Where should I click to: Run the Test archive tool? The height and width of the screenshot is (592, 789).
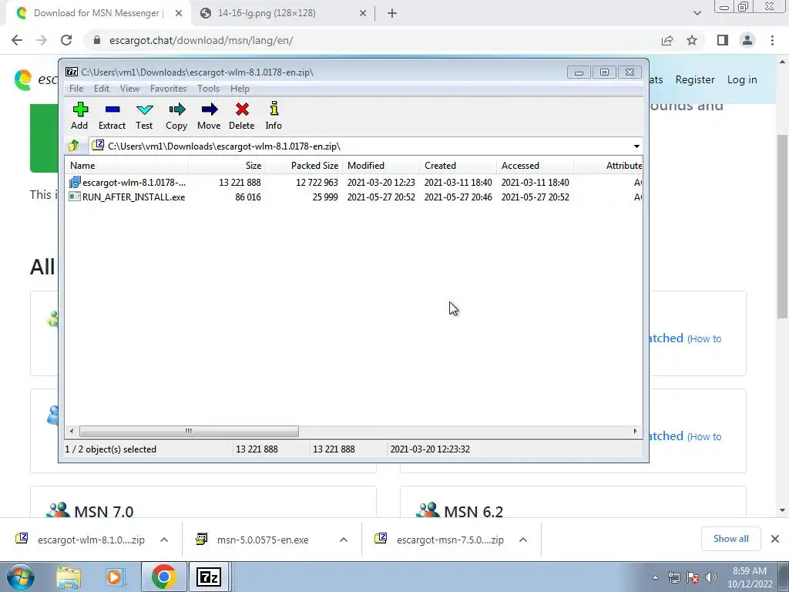click(144, 116)
